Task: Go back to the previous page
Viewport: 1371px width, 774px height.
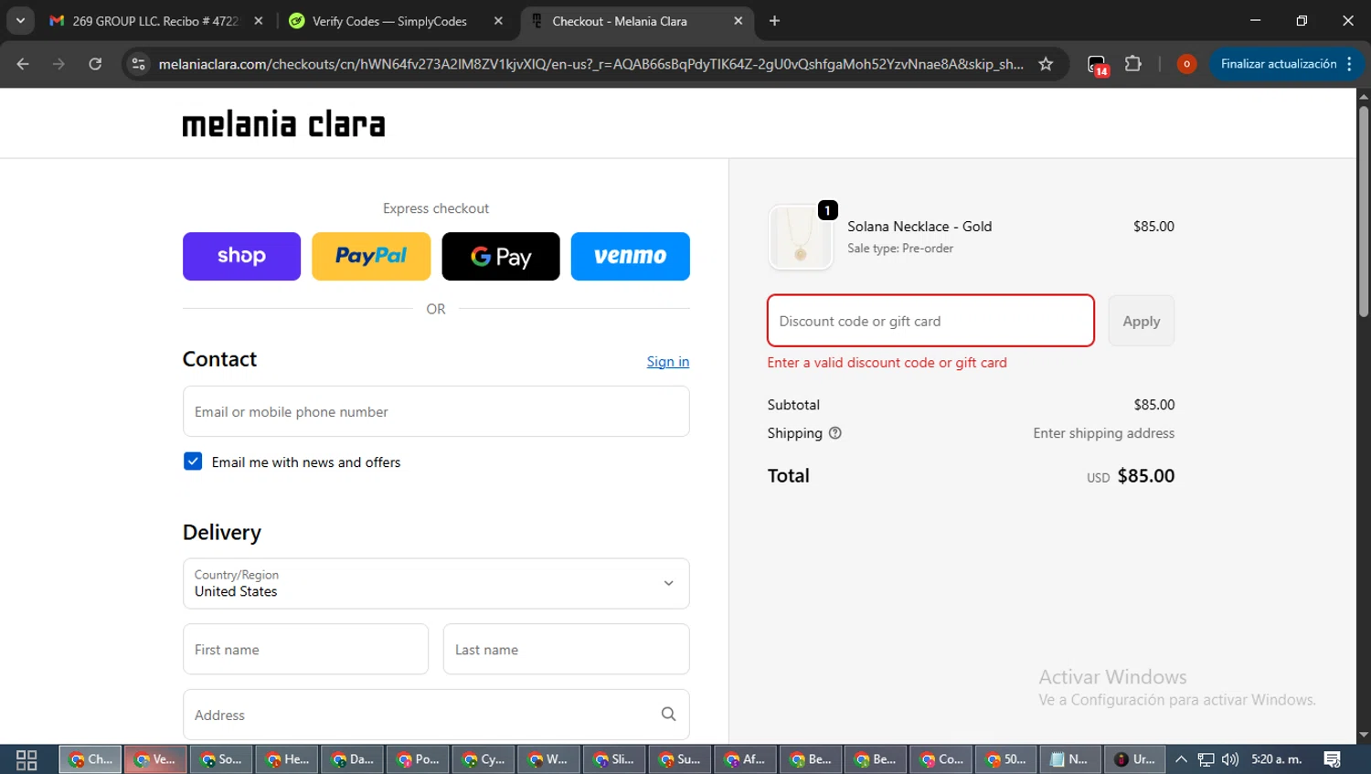Action: tap(23, 64)
